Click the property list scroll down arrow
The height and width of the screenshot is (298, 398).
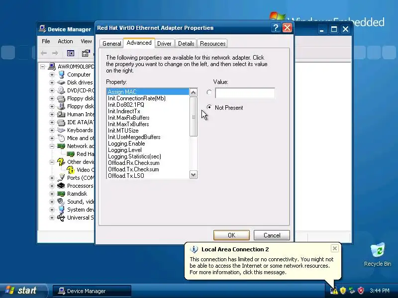point(194,175)
